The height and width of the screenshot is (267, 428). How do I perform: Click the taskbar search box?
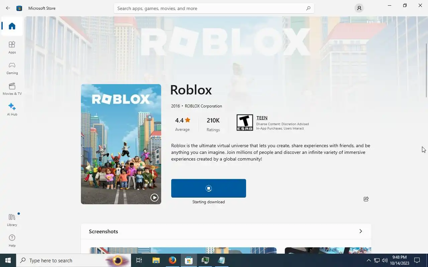[74, 260]
